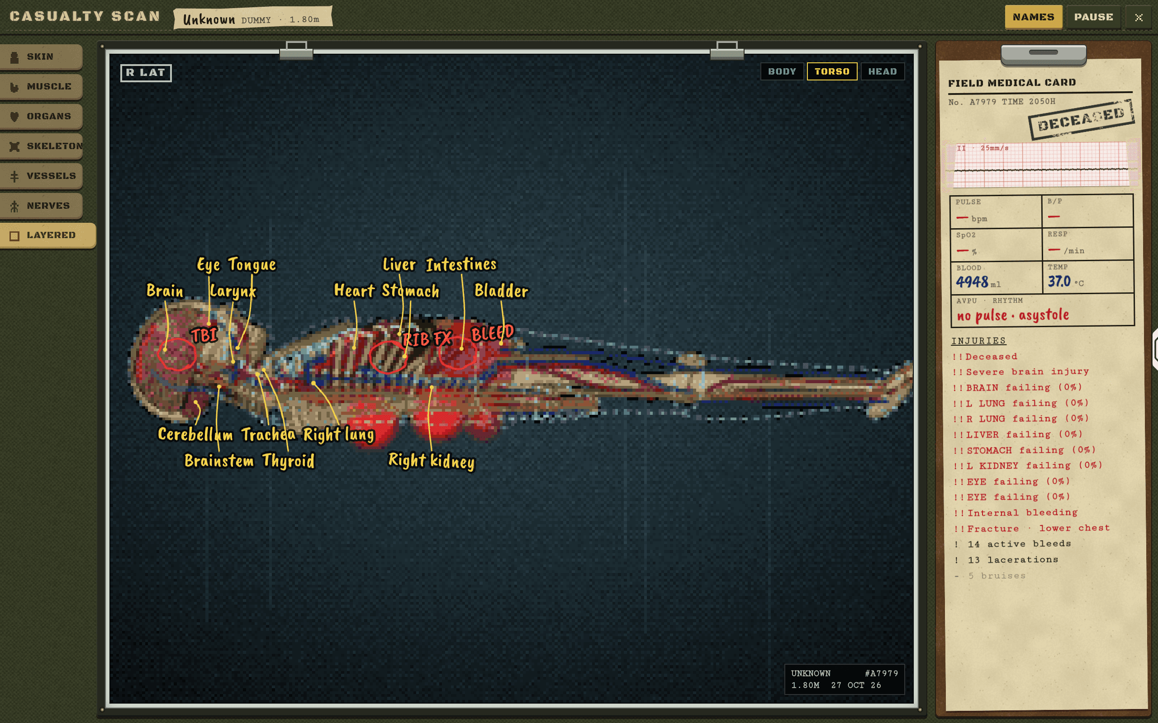
Task: Select the Layered view square icon
Action: pos(14,236)
